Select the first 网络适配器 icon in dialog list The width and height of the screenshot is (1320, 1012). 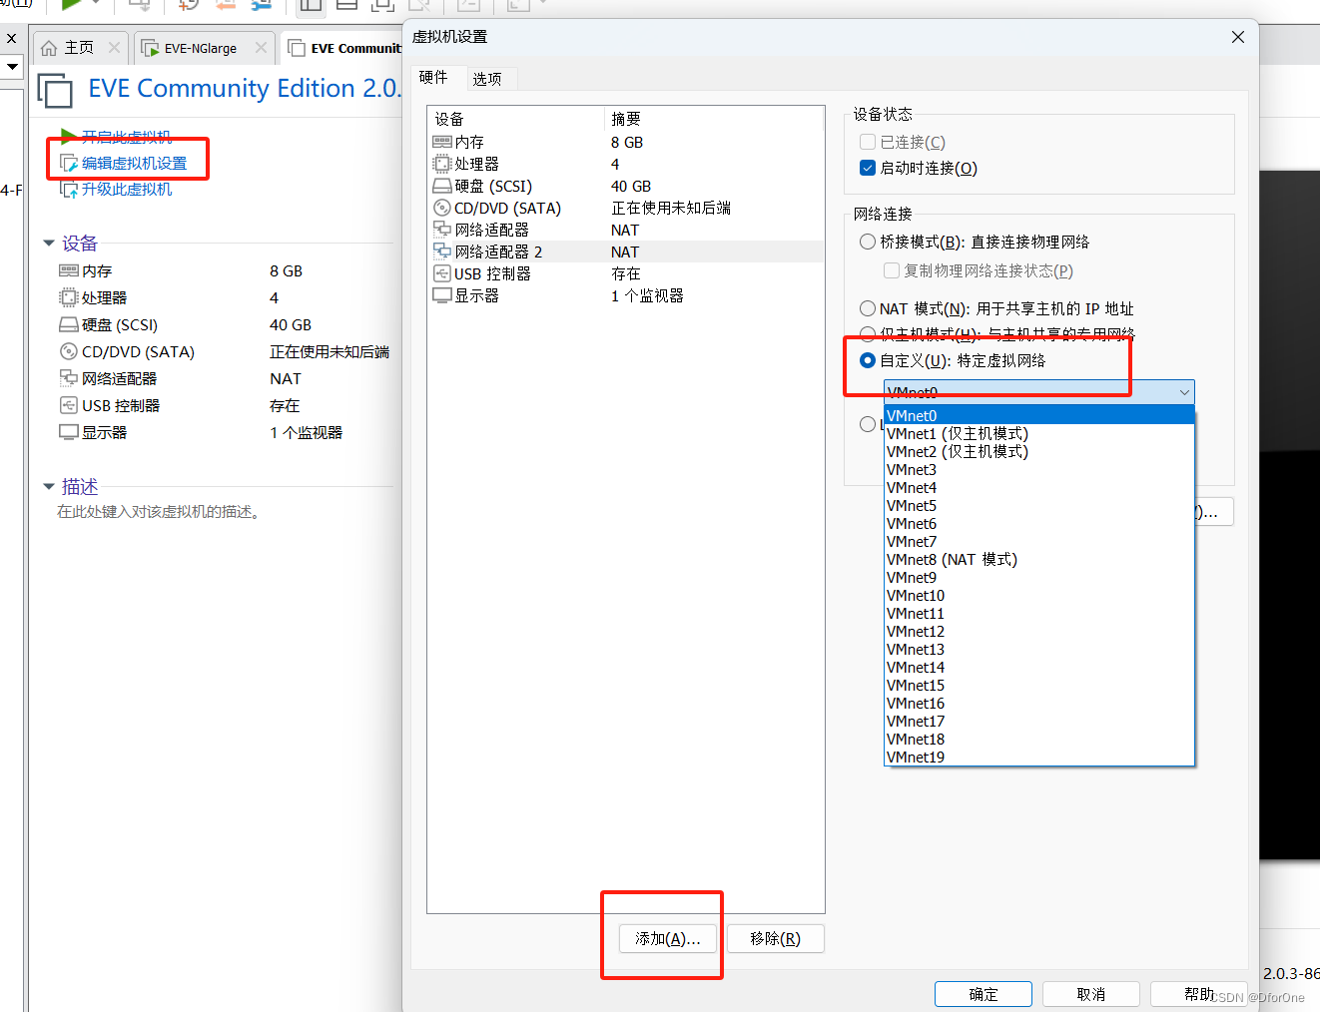(442, 230)
